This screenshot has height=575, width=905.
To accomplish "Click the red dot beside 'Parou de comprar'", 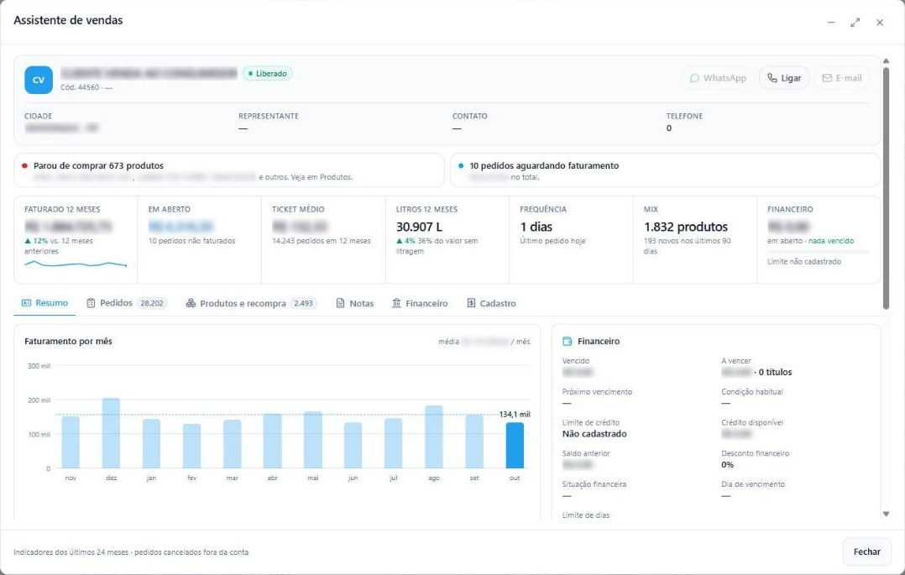I will [x=25, y=165].
